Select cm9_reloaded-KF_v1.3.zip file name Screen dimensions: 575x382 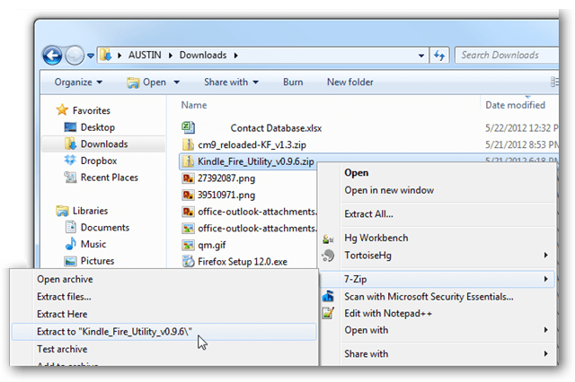point(252,145)
